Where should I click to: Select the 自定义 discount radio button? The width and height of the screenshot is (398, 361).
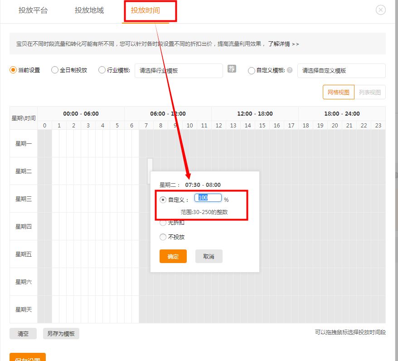pyautogui.click(x=163, y=200)
